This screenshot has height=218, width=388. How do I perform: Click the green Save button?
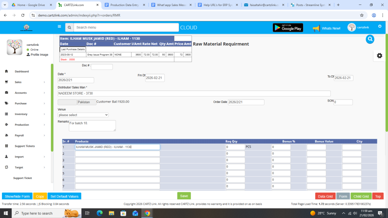184,196
